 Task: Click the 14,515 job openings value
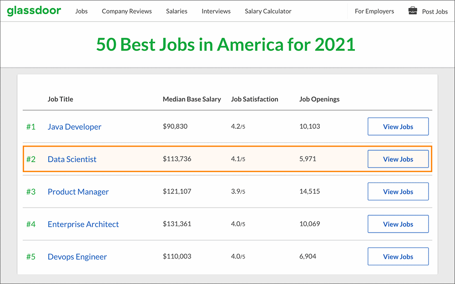click(309, 191)
